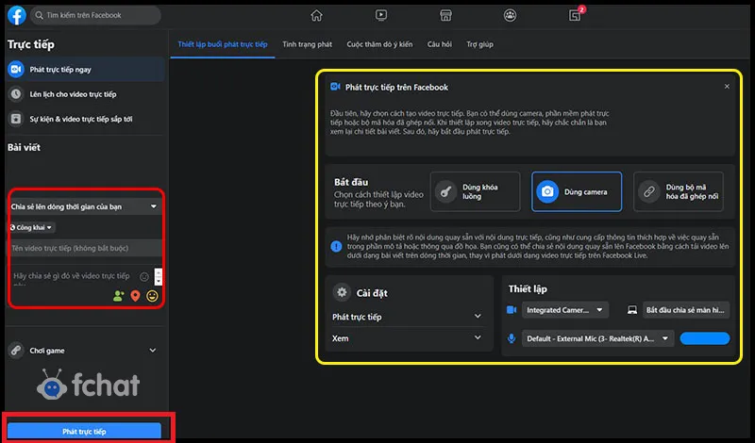
Task: Click the red location pin icon
Action: pos(135,296)
